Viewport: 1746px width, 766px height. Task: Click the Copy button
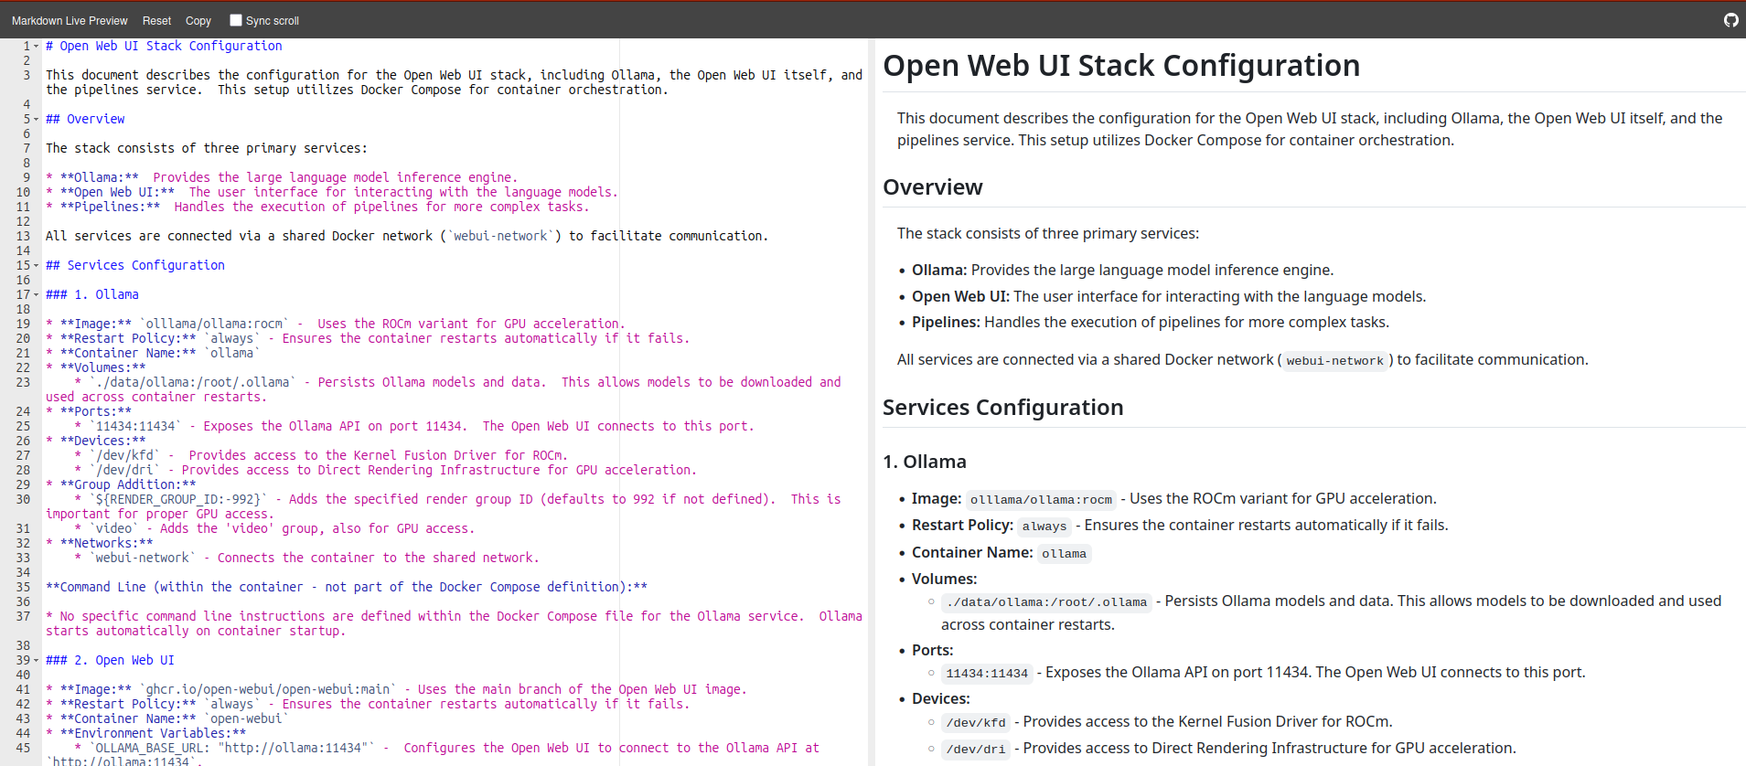click(x=198, y=20)
